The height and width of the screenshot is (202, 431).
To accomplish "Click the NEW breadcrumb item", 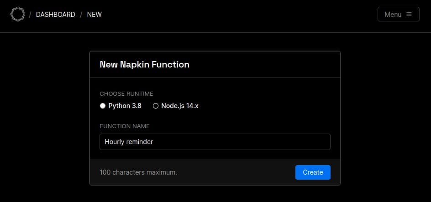I will [94, 15].
